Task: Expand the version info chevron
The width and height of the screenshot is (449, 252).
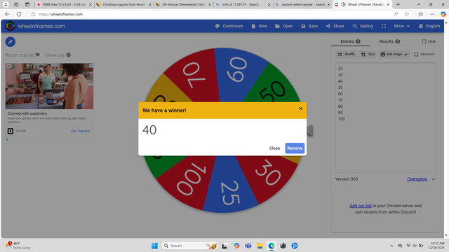Action: coord(434,179)
